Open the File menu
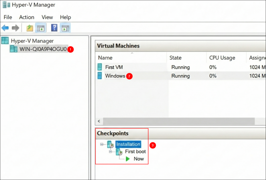 pos(8,17)
